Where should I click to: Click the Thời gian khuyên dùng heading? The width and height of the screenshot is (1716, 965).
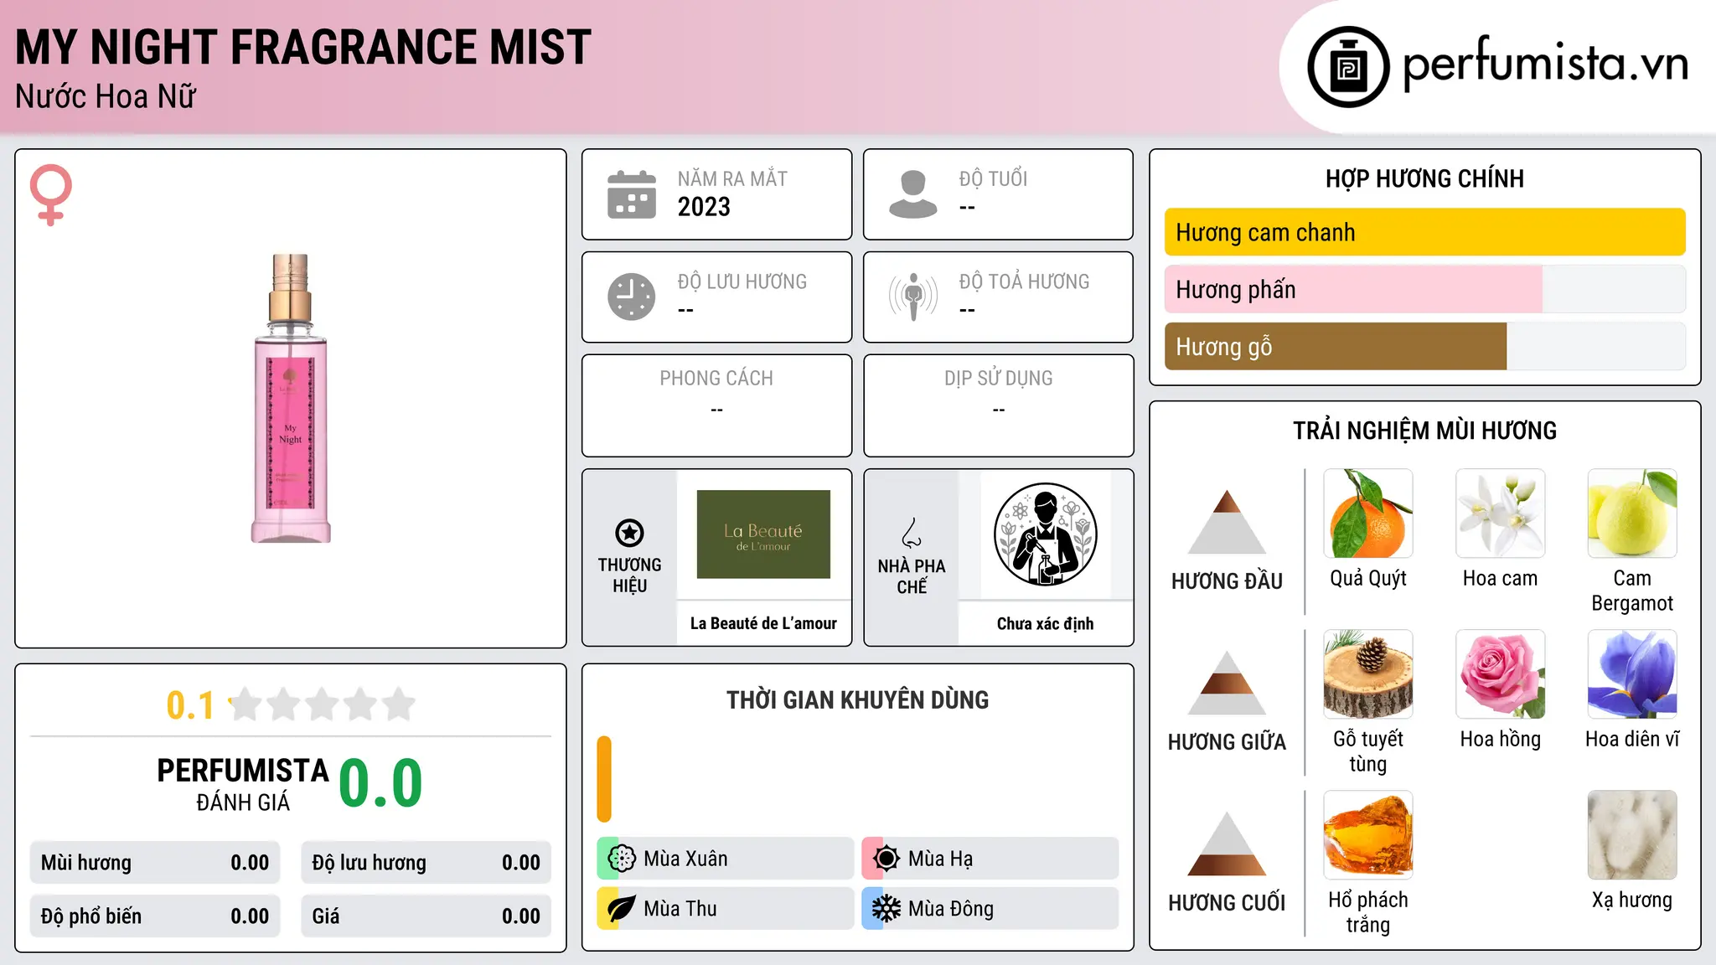858,699
